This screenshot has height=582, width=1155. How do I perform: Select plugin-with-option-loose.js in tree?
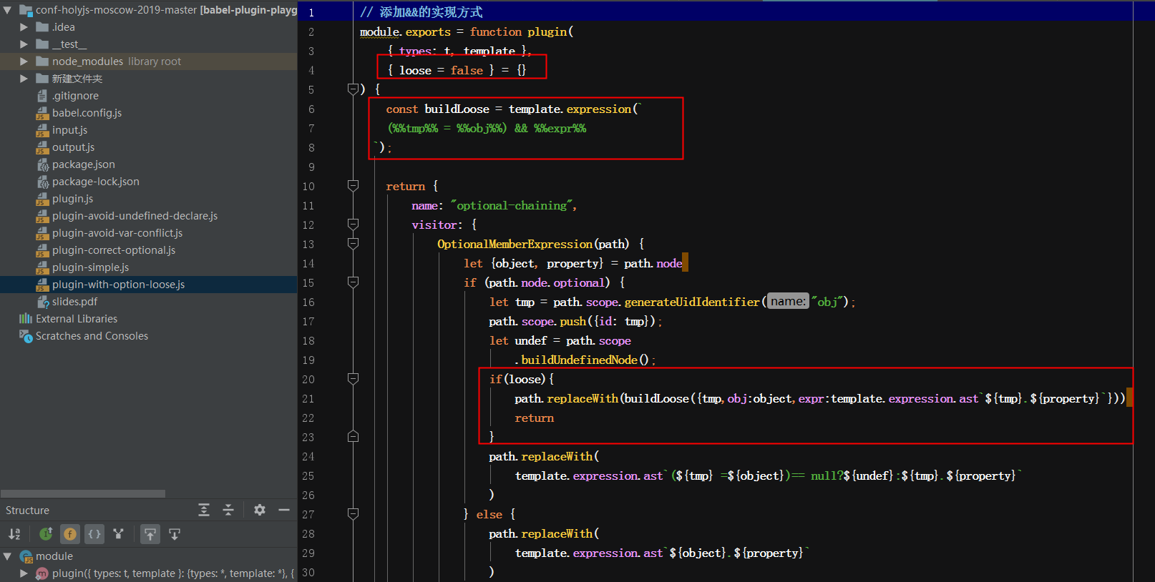118,285
